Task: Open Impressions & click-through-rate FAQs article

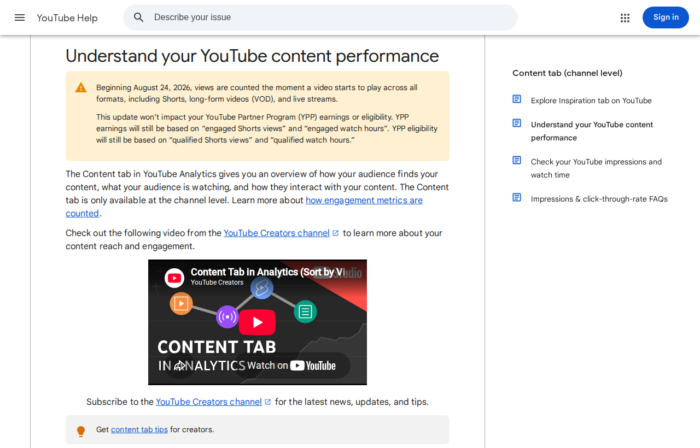Action: [599, 199]
